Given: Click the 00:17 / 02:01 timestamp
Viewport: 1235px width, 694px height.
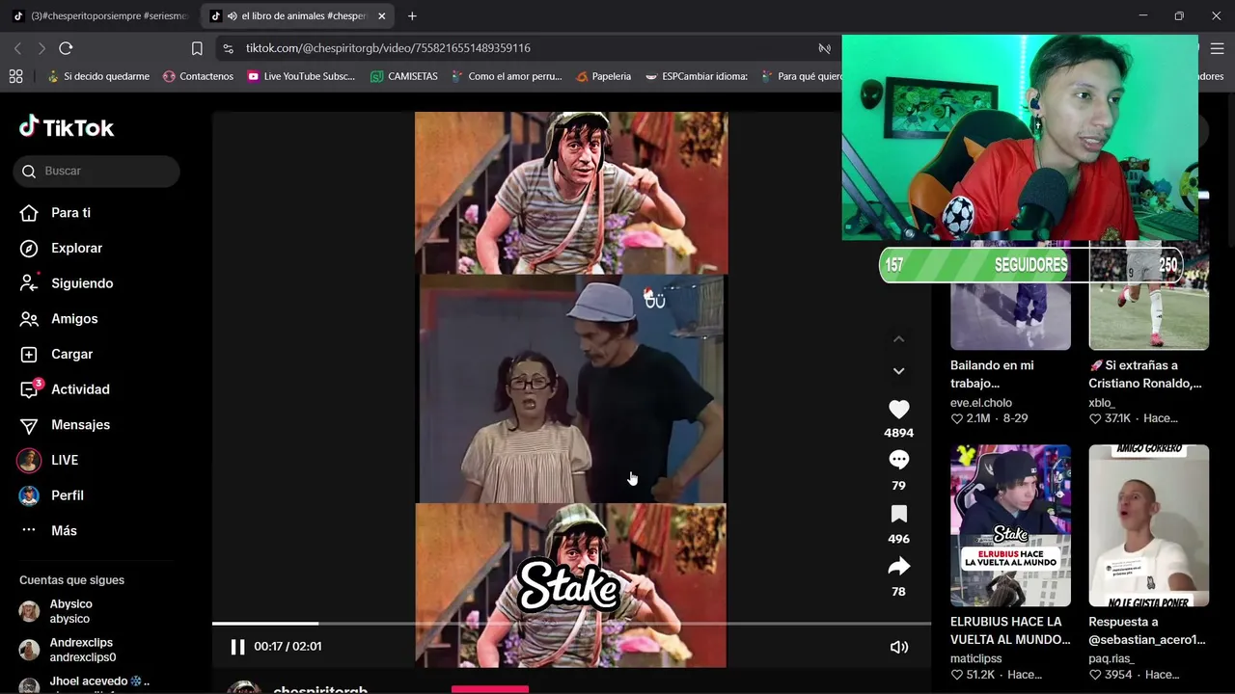Looking at the screenshot, I should (x=288, y=647).
